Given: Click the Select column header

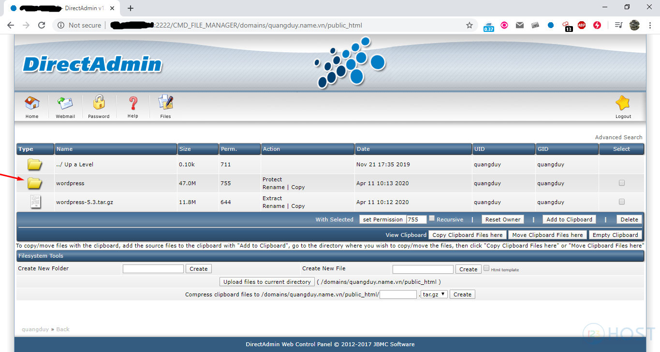Looking at the screenshot, I should tap(622, 149).
